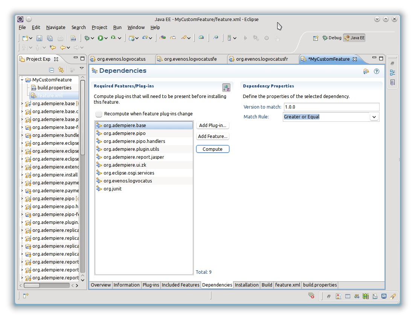The height and width of the screenshot is (319, 415).
Task: Click the Compute button
Action: coord(212,149)
